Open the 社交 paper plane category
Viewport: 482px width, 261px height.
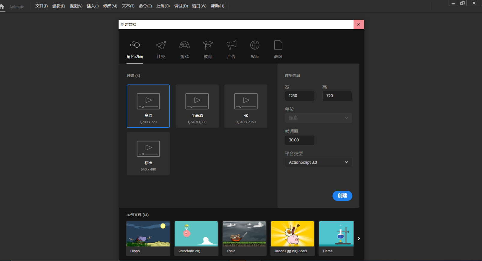click(x=161, y=45)
